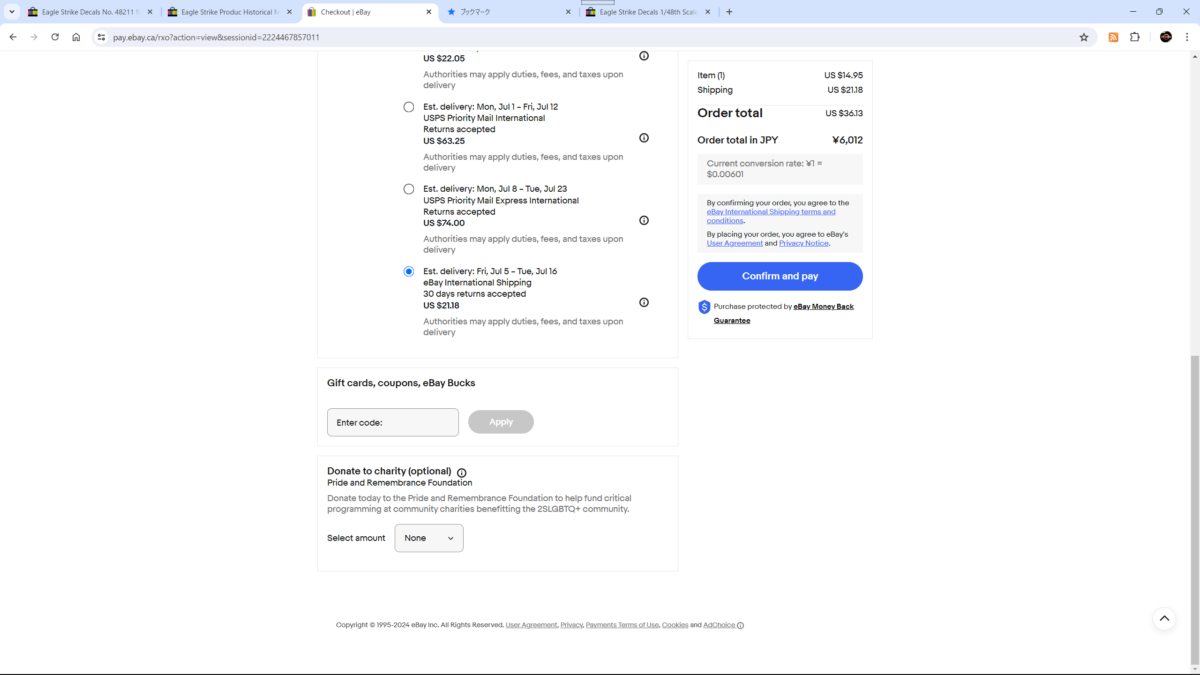Close the Checkout eBay tab
The width and height of the screenshot is (1200, 675).
429,12
